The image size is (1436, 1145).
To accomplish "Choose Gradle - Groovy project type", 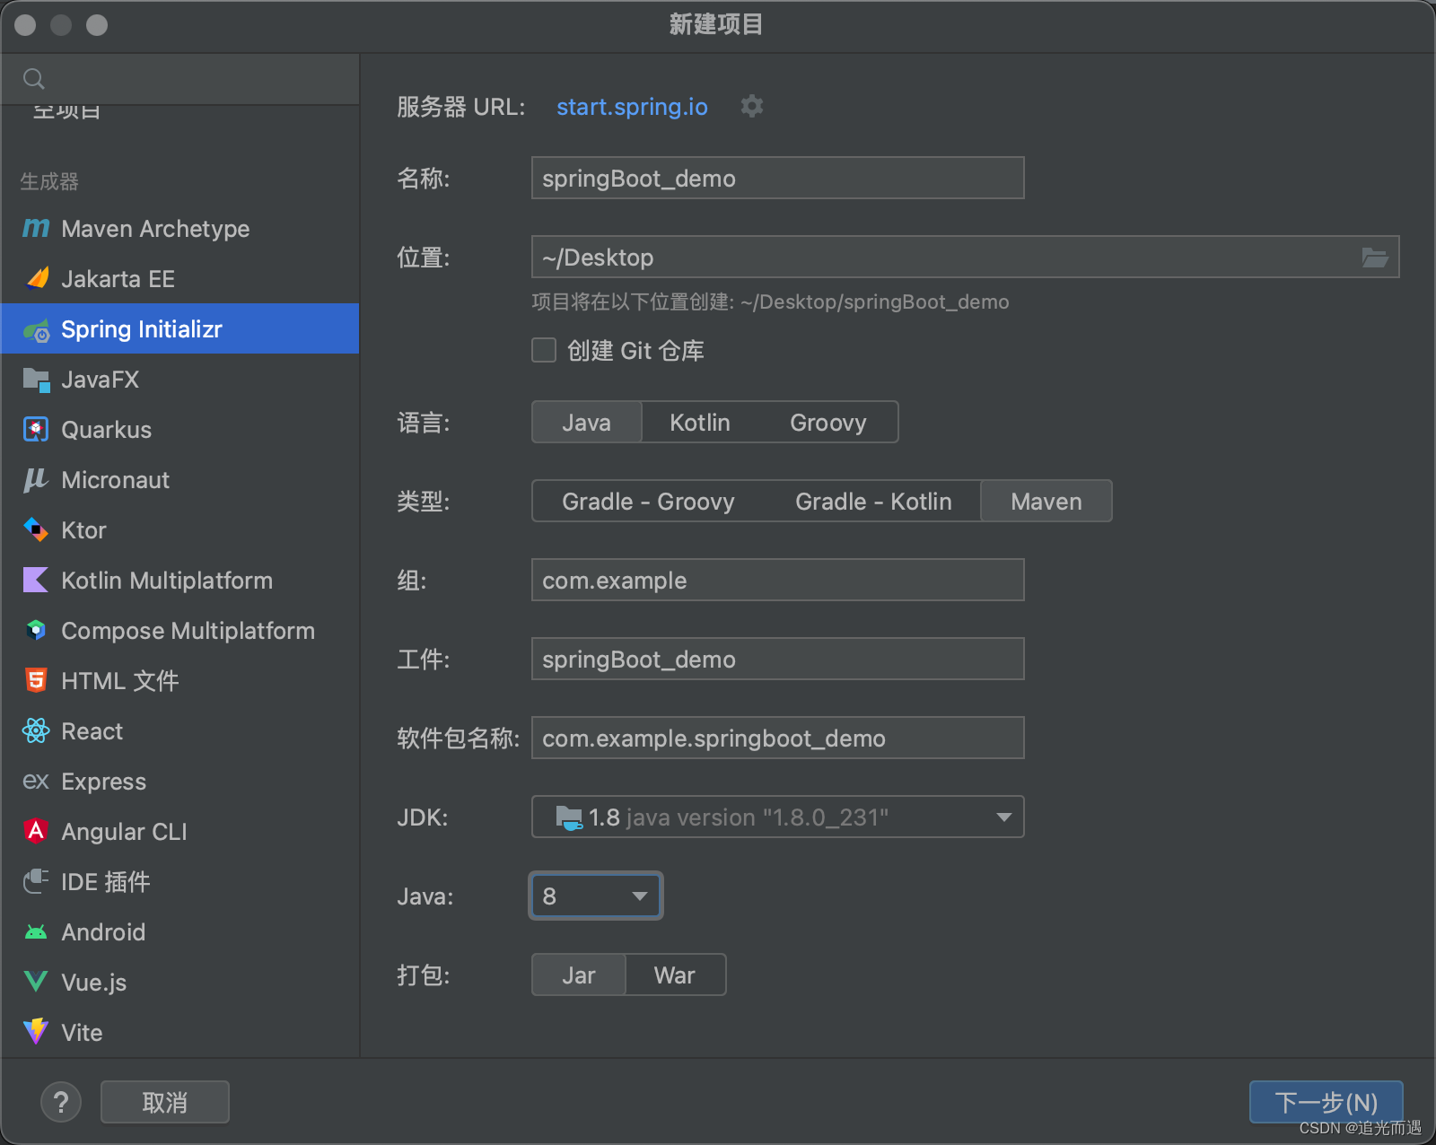I will tap(649, 502).
